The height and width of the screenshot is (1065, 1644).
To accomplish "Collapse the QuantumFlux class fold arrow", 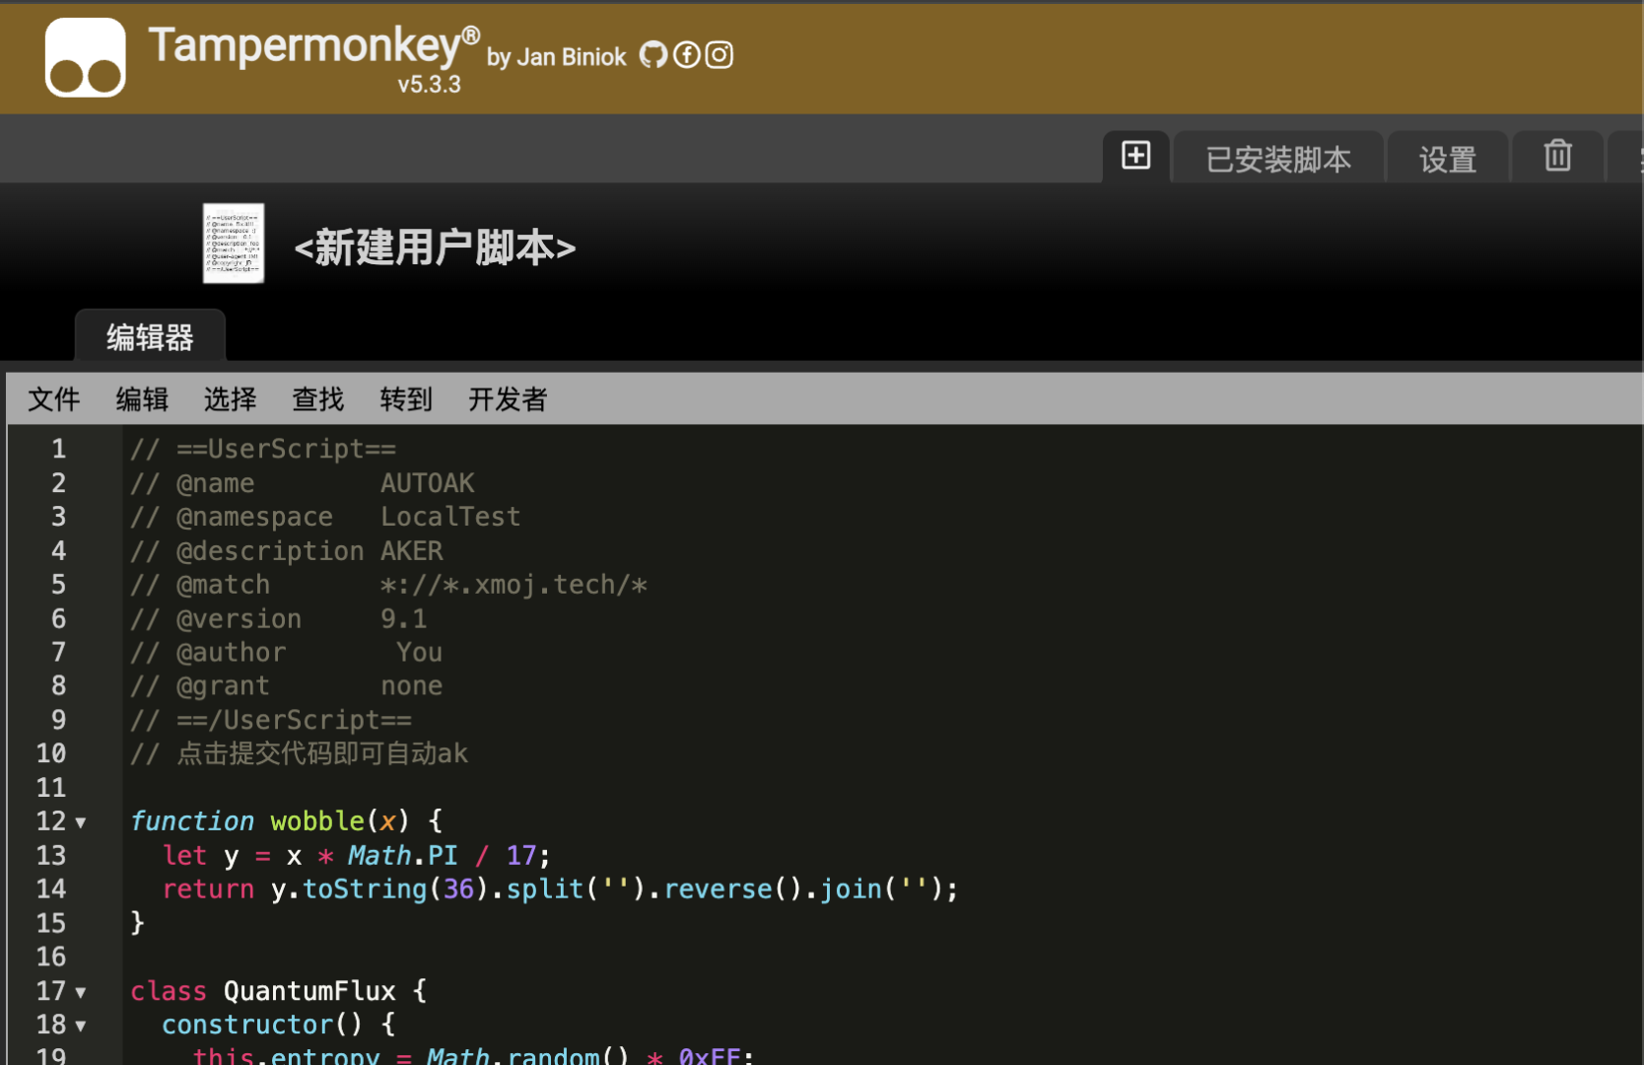I will [x=81, y=992].
